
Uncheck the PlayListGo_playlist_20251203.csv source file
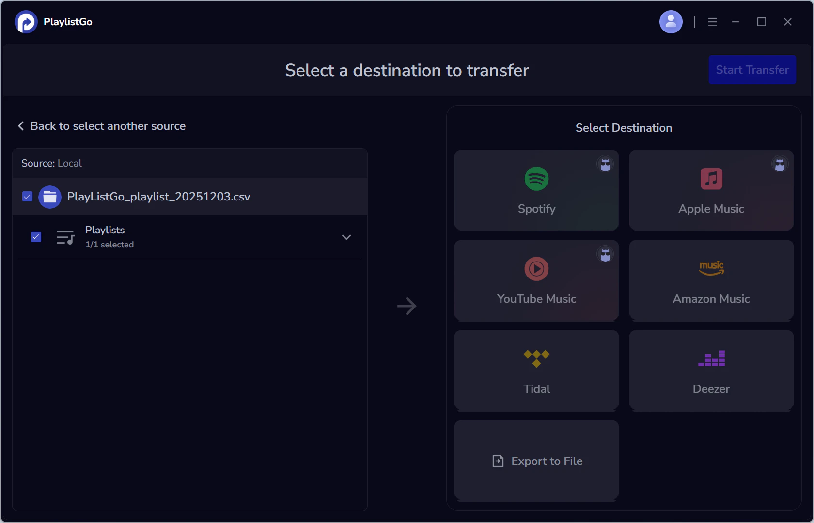coord(27,196)
